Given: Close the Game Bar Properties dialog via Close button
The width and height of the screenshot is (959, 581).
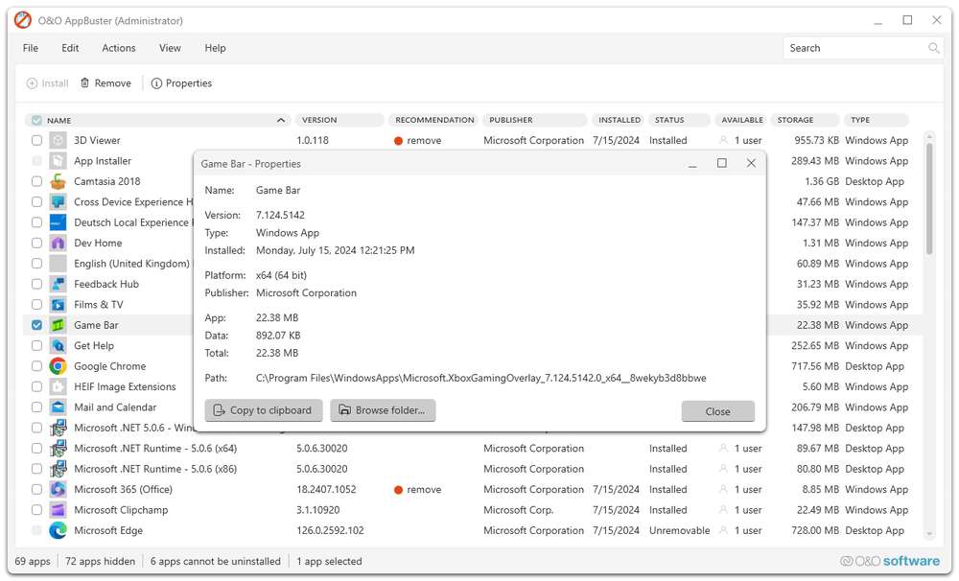Looking at the screenshot, I should coord(718,411).
